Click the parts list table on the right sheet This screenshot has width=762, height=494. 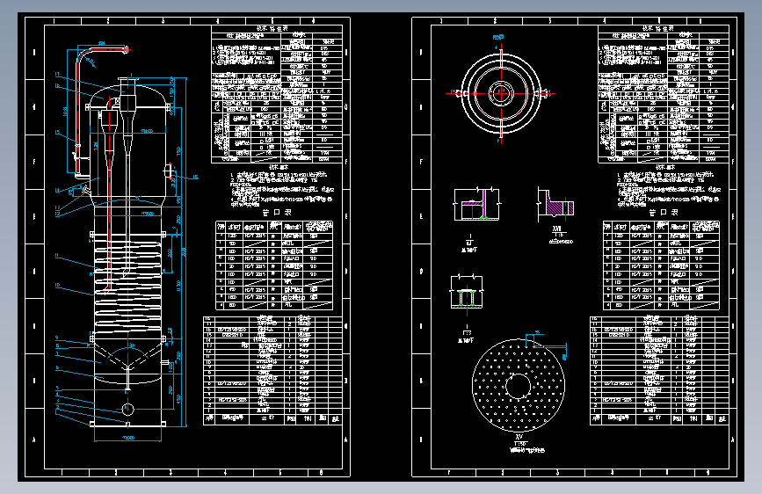pos(659,371)
